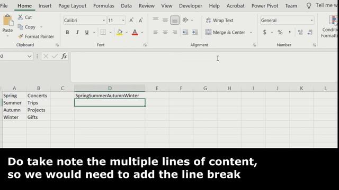Open the font size 11 dropdown
The width and height of the screenshot is (339, 190).
[x=123, y=21]
